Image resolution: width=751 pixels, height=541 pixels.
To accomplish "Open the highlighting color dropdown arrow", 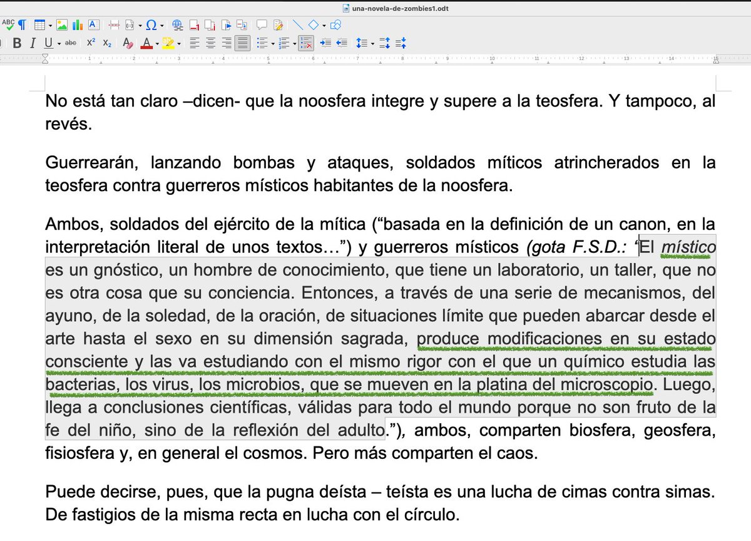I will 179,43.
